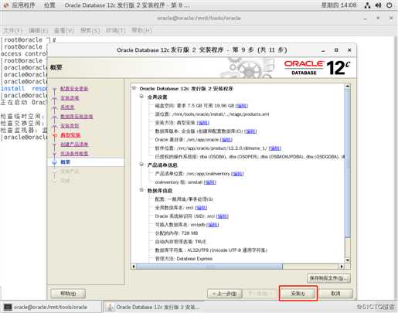Click the 编辑 link beside oraInventory 组
This screenshot has width=398, height=313.
pyautogui.click(x=210, y=182)
